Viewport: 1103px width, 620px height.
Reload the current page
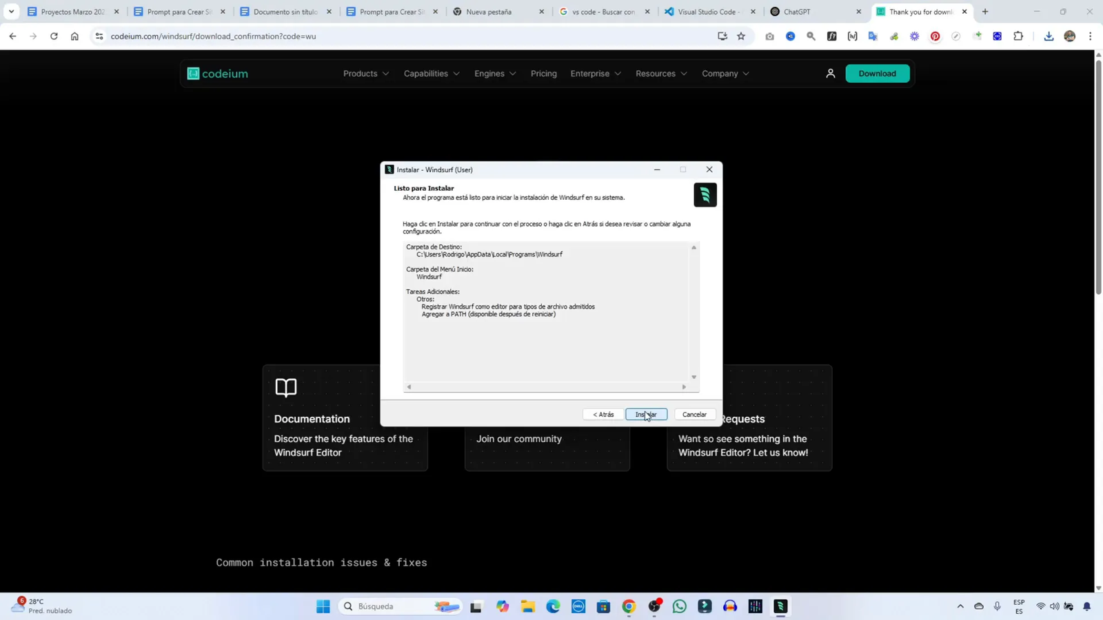[x=54, y=37]
